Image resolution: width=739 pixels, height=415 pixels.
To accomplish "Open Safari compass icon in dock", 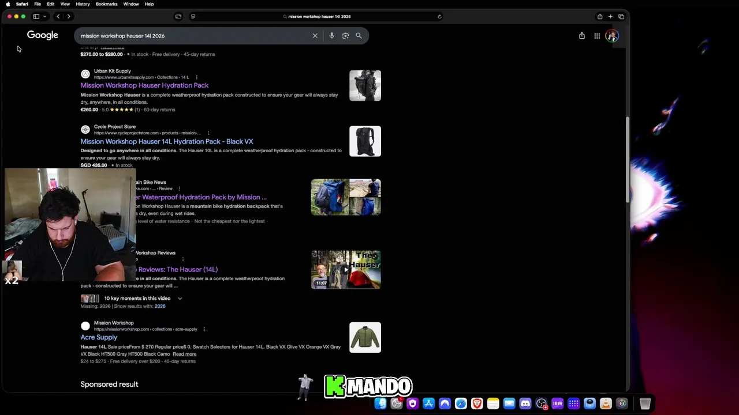I will coord(461,403).
